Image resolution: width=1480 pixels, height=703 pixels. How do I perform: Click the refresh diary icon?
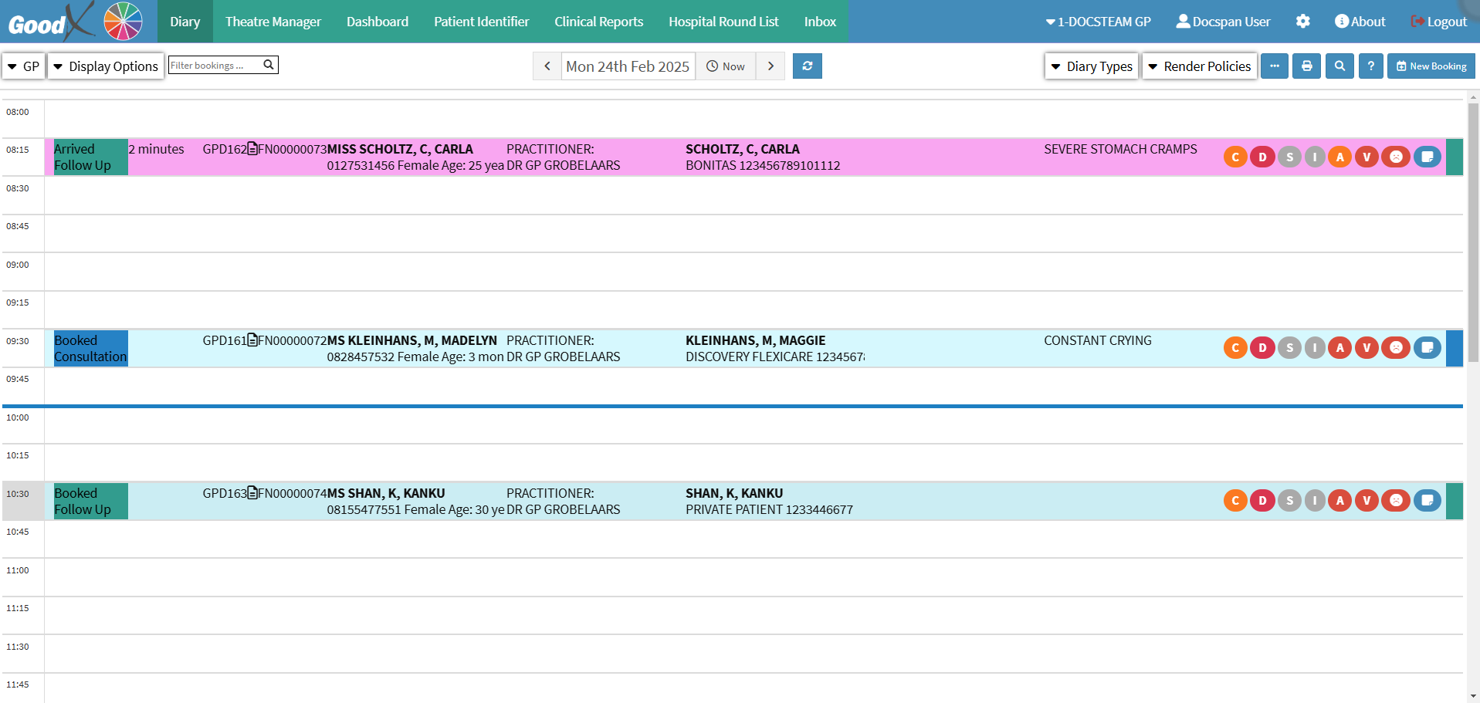click(807, 66)
